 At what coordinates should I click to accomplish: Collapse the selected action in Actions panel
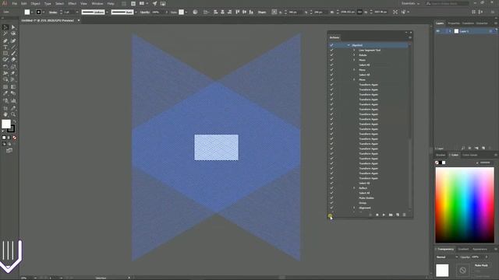coord(349,45)
